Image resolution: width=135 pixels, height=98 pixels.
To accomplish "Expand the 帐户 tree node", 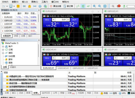I will click(3, 46).
